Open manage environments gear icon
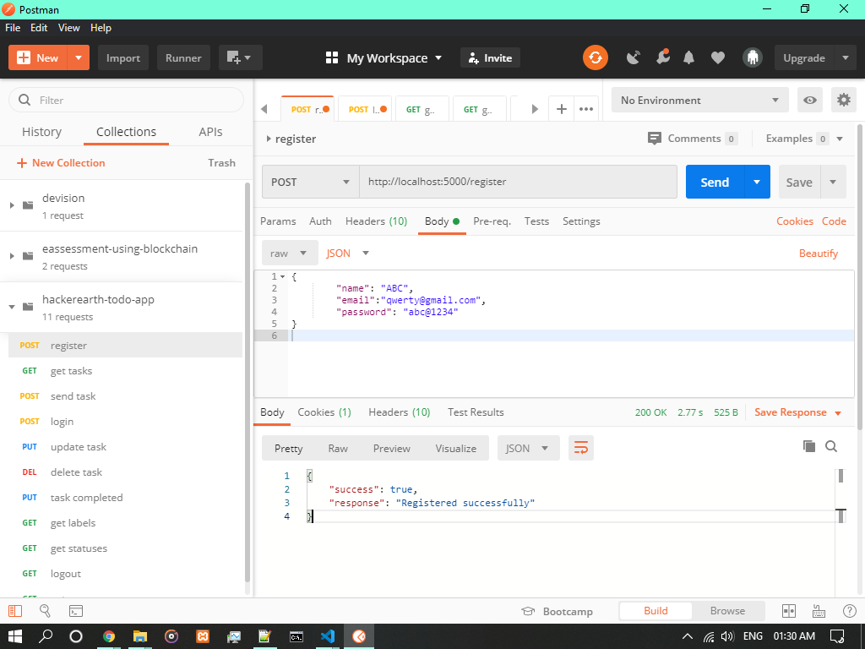Viewport: 865px width, 649px height. coord(844,100)
